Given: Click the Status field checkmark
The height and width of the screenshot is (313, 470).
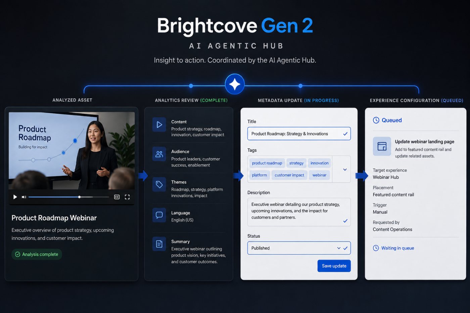Looking at the screenshot, I should point(345,248).
